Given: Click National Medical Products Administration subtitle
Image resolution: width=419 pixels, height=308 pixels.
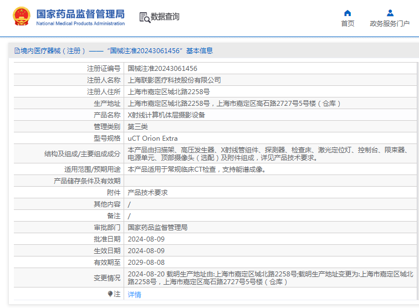Looking at the screenshot, I should (80, 23).
